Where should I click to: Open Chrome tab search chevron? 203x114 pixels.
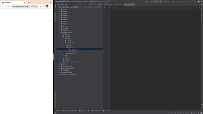pyautogui.click(x=50, y=3)
